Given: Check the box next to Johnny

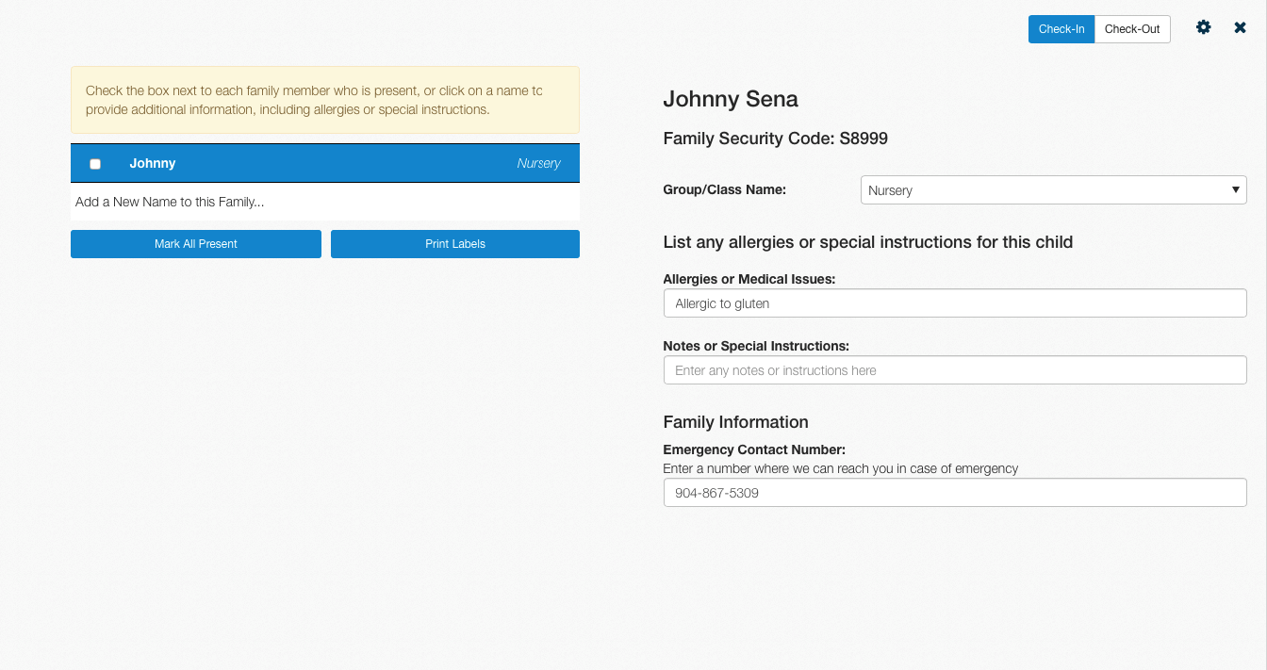Looking at the screenshot, I should pos(95,164).
